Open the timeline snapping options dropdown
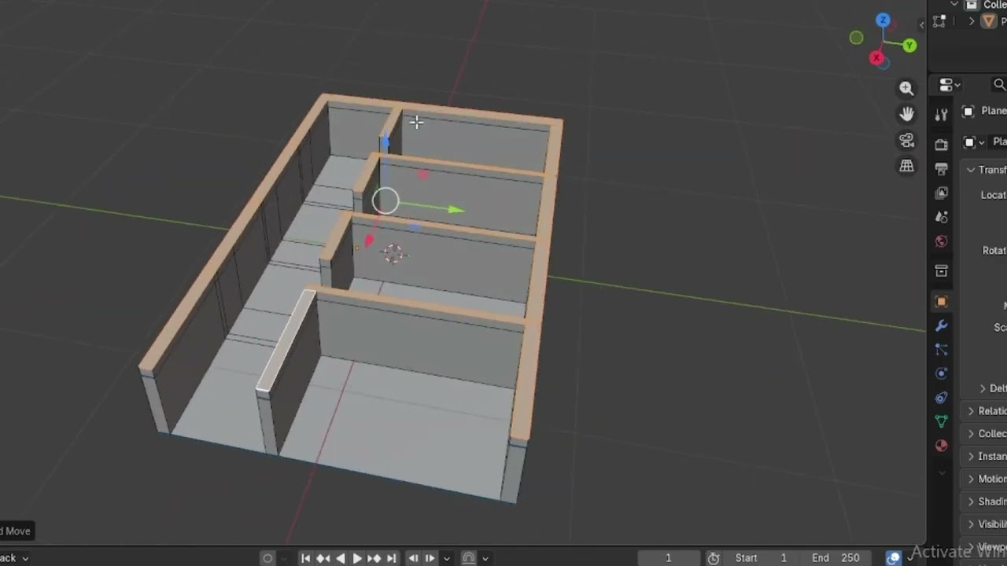The width and height of the screenshot is (1007, 566). [x=485, y=558]
